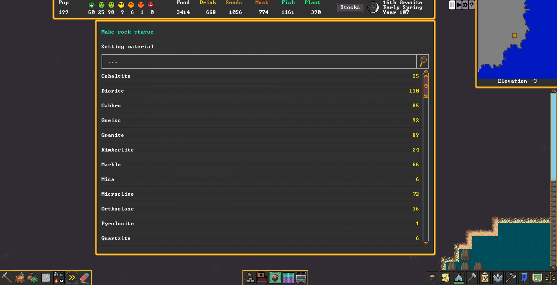The image size is (557, 285).
Task: Click the material search text field
Action: pyautogui.click(x=259, y=62)
